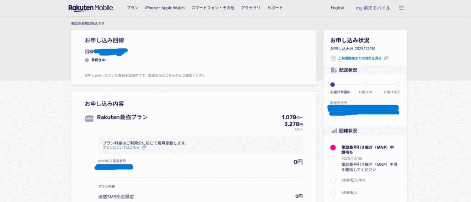Click the document icon before ご利用開始までの流れを見る
The height and width of the screenshot is (202, 471).
(x=333, y=58)
